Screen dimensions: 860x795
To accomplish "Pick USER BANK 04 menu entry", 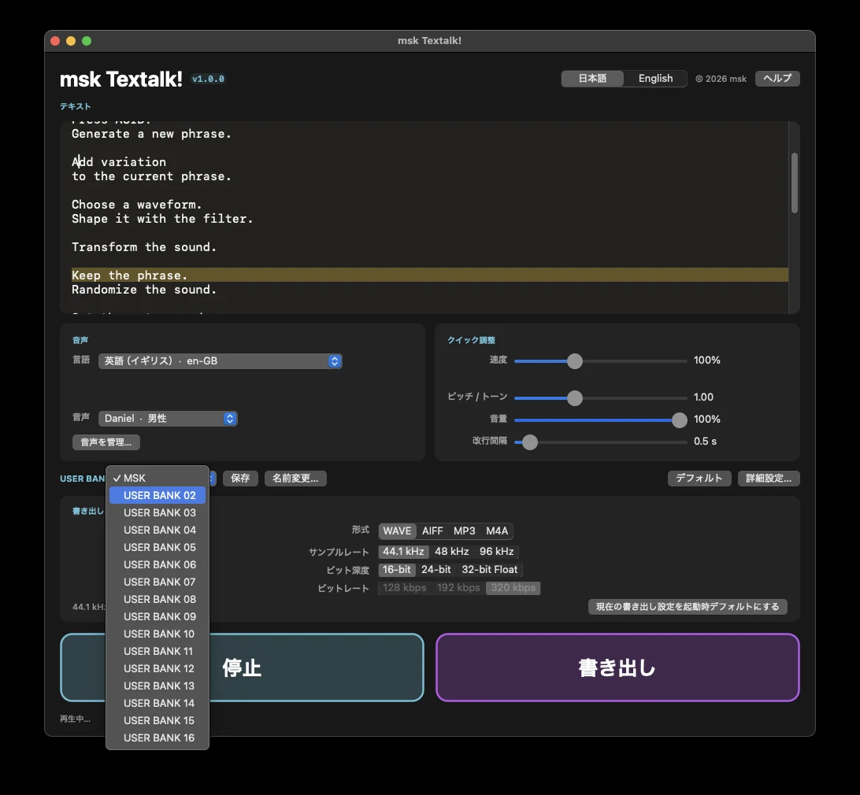I will tap(158, 531).
